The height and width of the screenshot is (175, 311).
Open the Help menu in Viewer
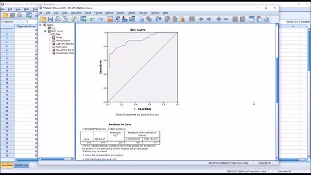point(165,13)
